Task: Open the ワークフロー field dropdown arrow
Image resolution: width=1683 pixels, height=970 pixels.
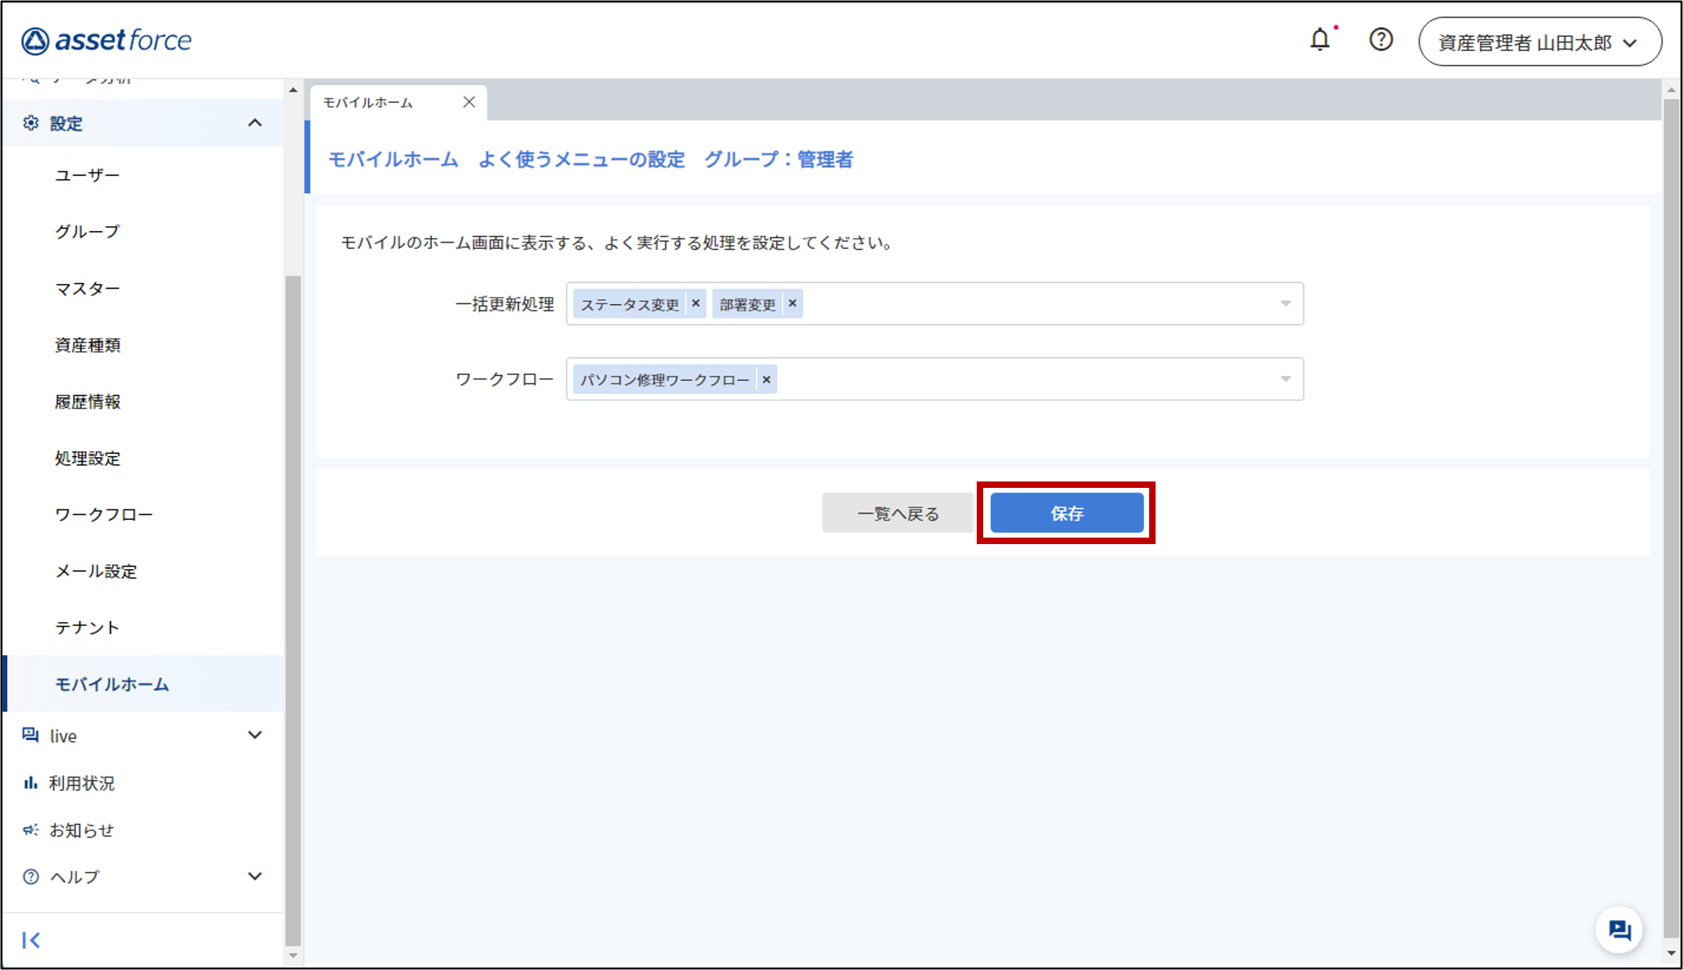Action: (x=1285, y=379)
